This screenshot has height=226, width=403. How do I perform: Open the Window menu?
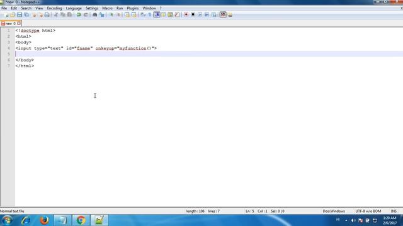[149, 8]
